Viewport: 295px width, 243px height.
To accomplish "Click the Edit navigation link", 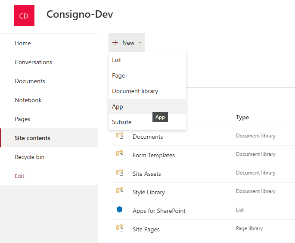I will pos(19,176).
